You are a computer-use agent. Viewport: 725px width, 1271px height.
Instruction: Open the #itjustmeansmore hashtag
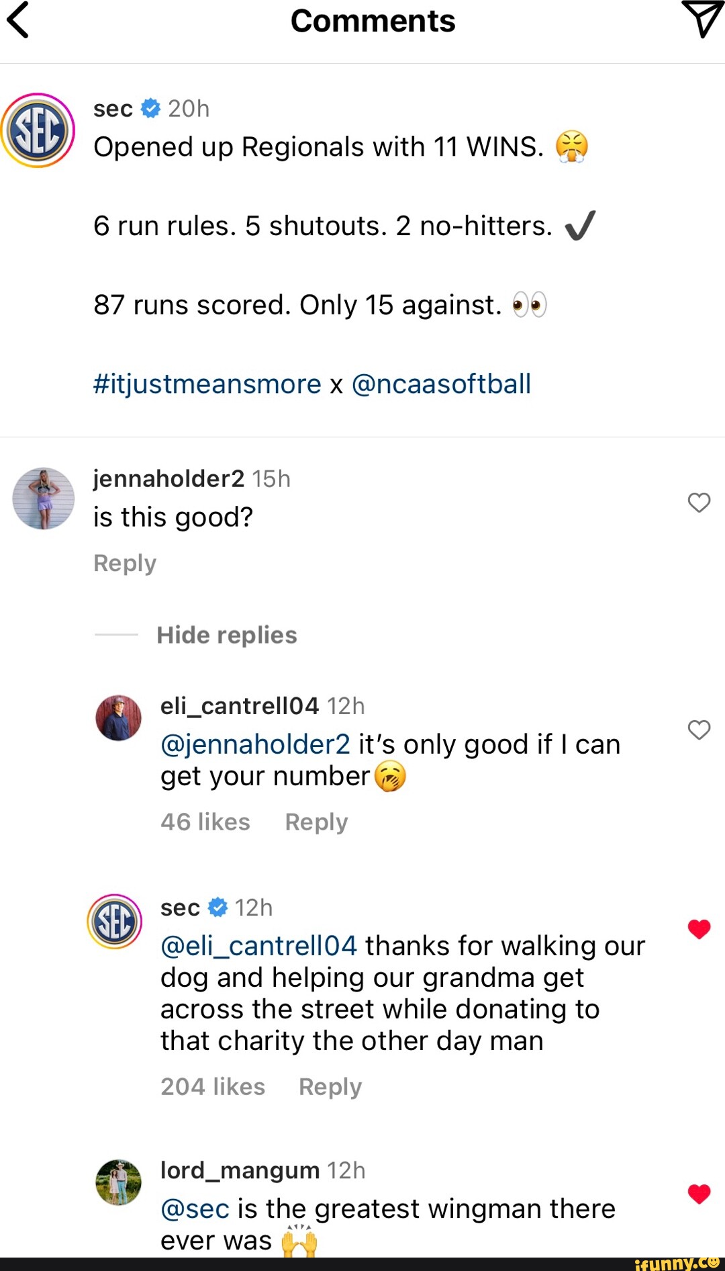click(x=207, y=384)
